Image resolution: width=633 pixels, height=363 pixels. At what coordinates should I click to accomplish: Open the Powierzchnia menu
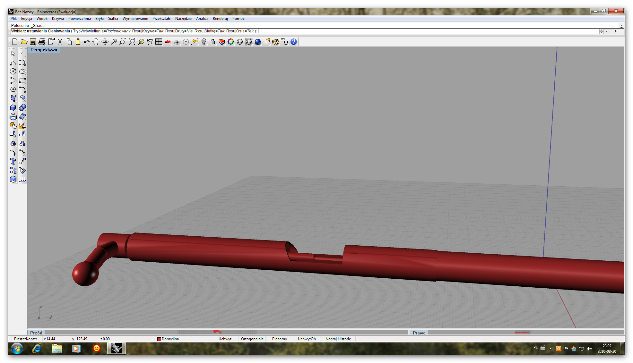(79, 19)
